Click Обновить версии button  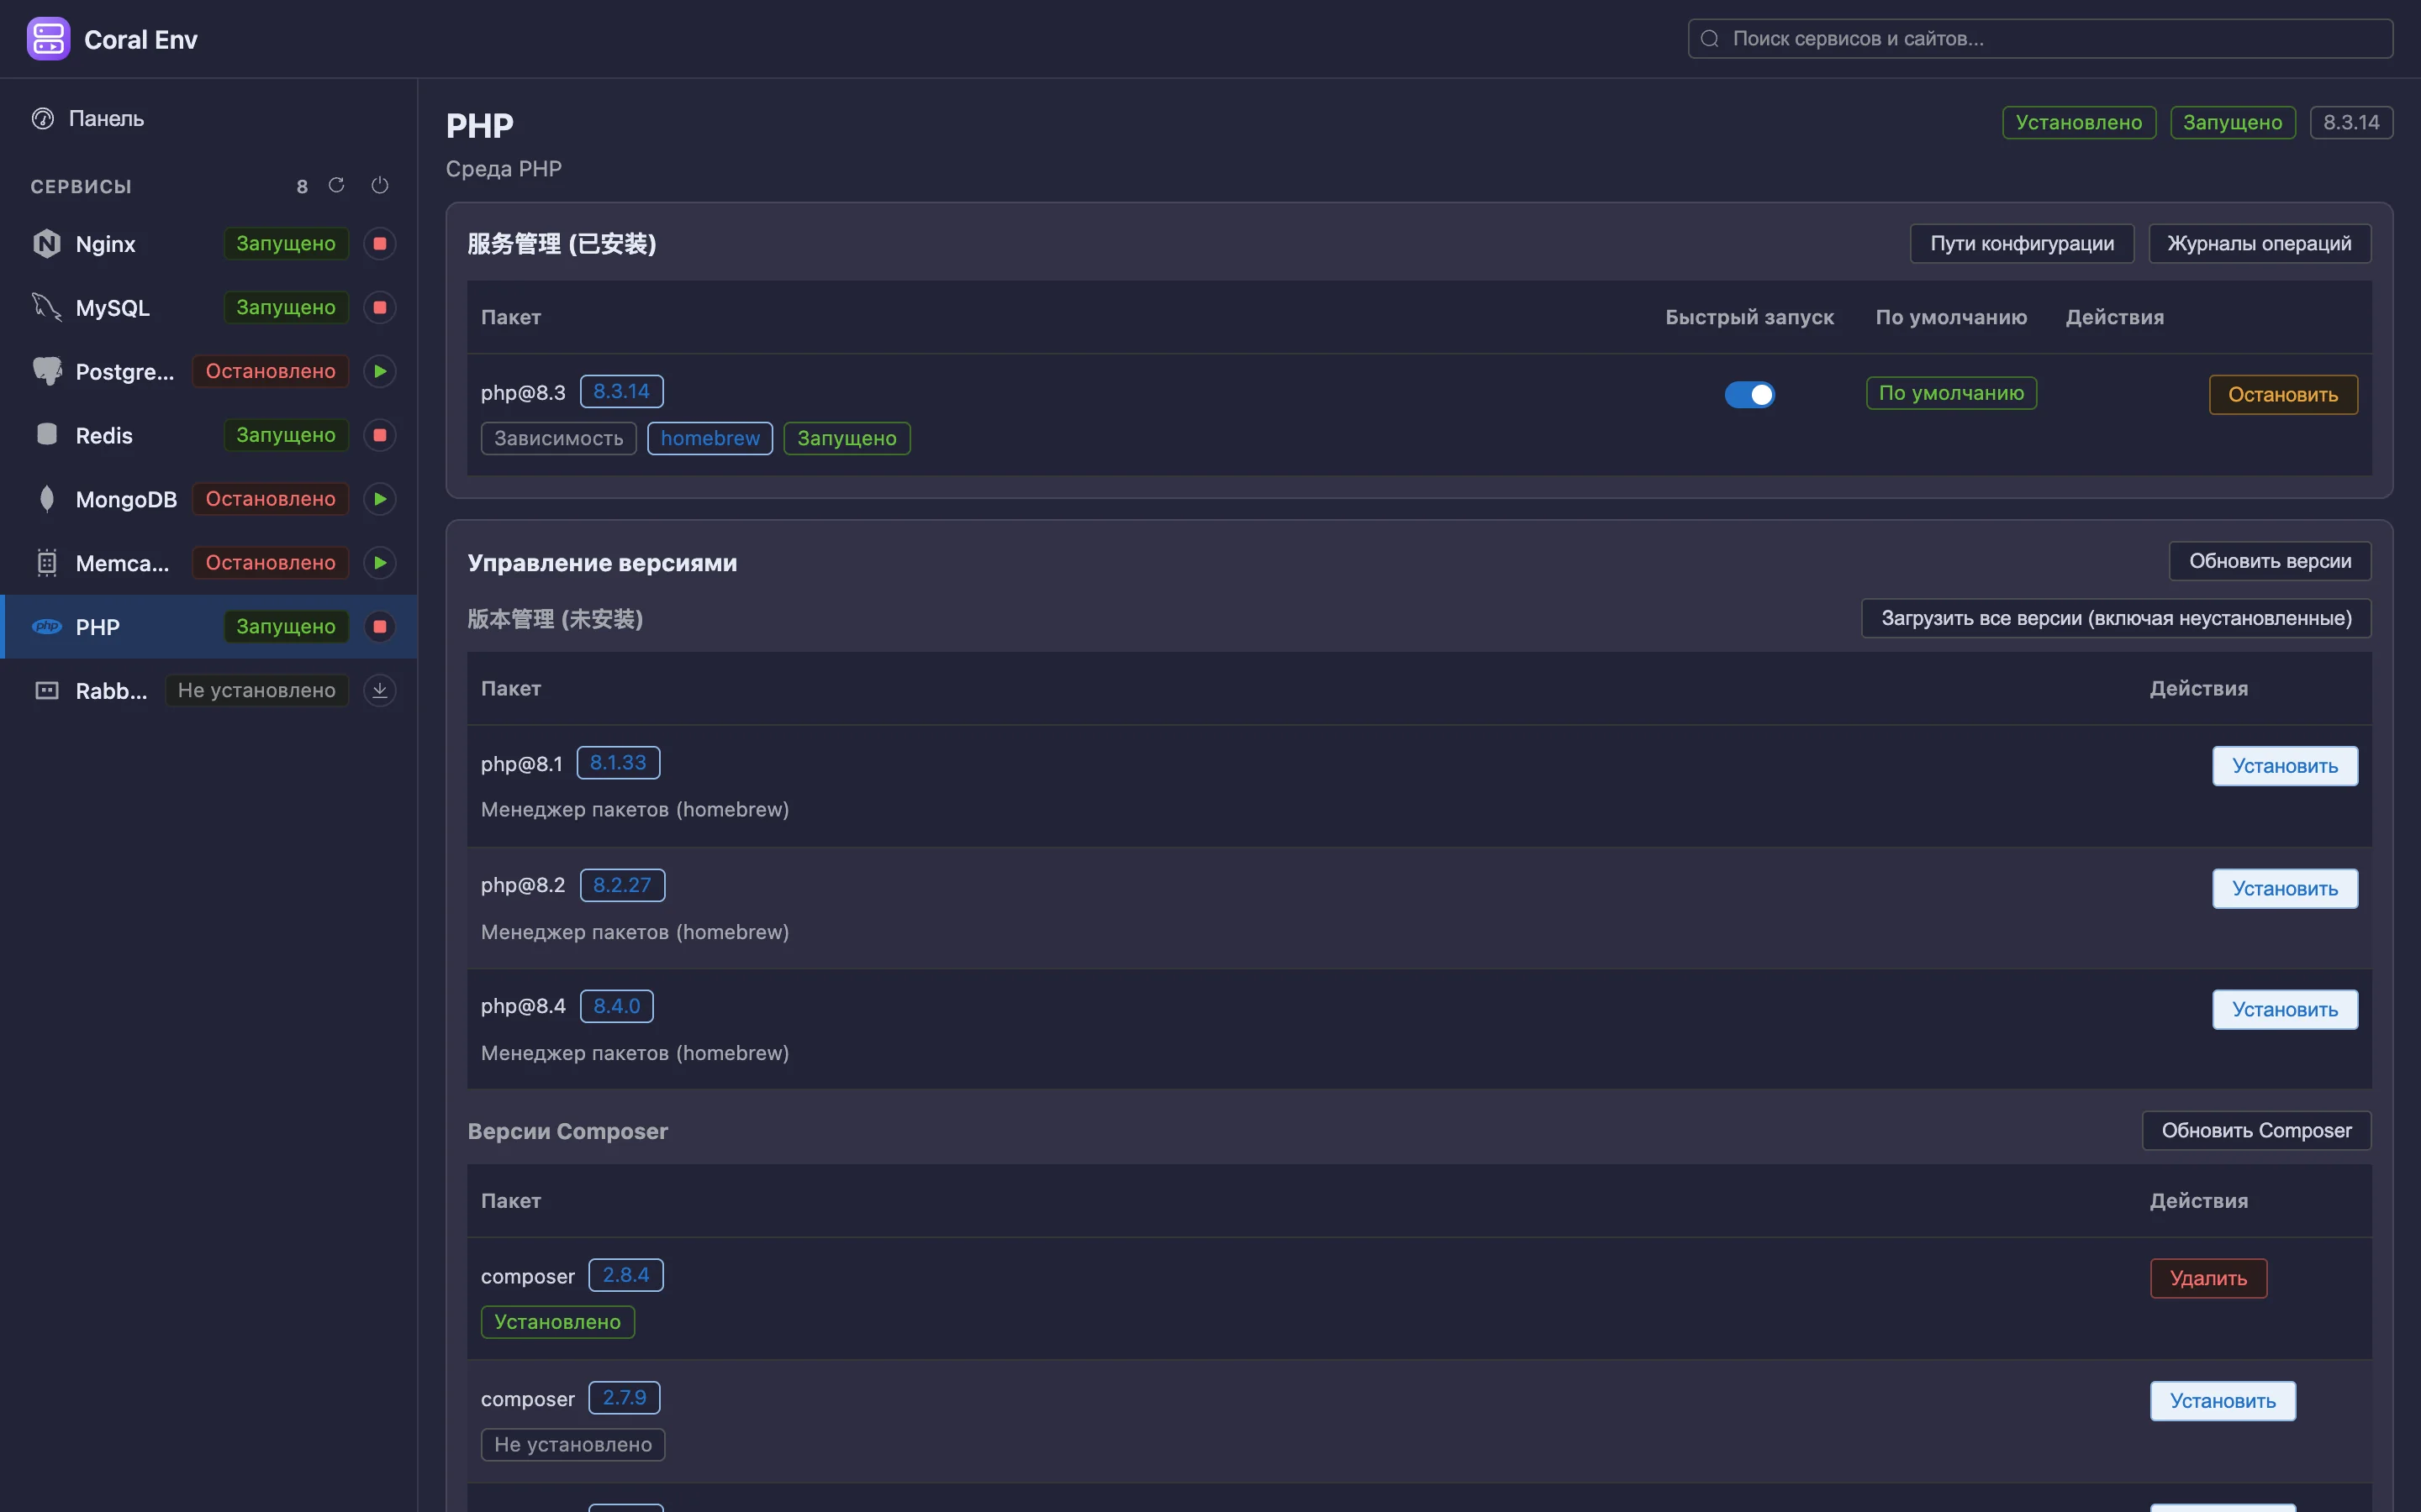2269,561
